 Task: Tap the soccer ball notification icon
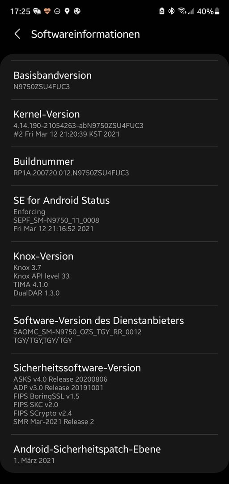pos(77,11)
